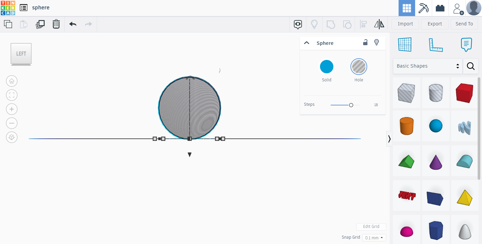
Task: Click the Mirror tool in the toolbar
Action: click(379, 24)
